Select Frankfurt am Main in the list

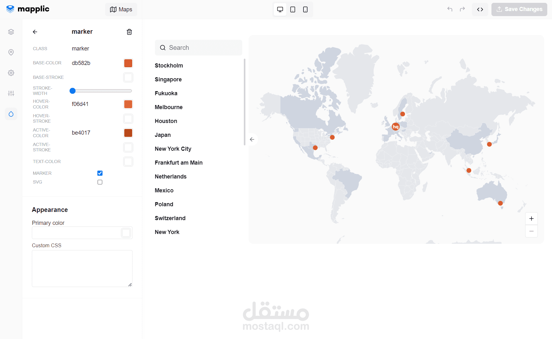(179, 163)
